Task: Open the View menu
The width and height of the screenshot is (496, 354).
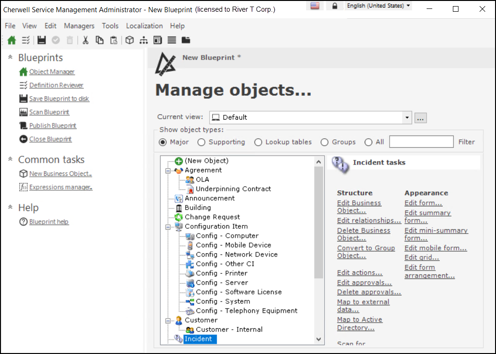Action: (x=30, y=26)
